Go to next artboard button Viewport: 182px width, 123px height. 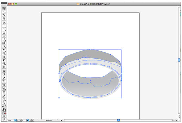tap(30, 120)
